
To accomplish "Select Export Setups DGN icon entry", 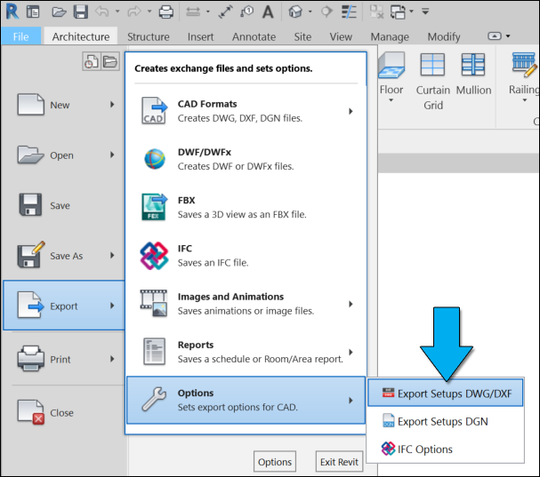I will point(388,421).
